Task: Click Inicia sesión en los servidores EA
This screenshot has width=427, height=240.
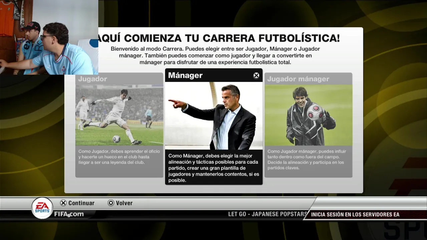Action: pos(355,215)
